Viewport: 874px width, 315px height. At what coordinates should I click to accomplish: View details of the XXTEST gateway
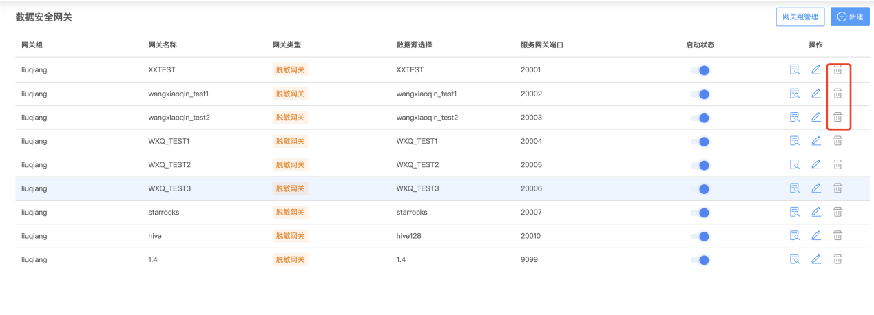coord(794,69)
